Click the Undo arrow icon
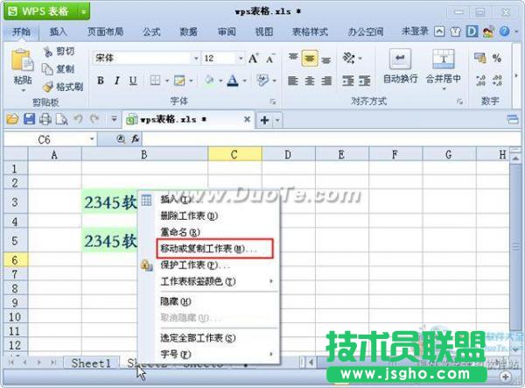The image size is (525, 388). tap(79, 118)
